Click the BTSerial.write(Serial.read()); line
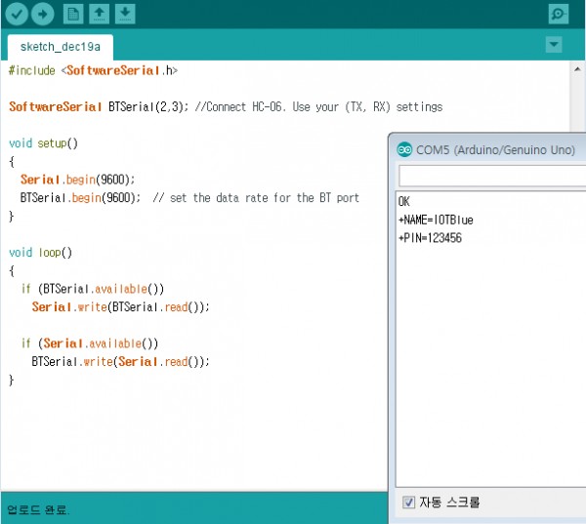The width and height of the screenshot is (586, 524). pos(120,362)
